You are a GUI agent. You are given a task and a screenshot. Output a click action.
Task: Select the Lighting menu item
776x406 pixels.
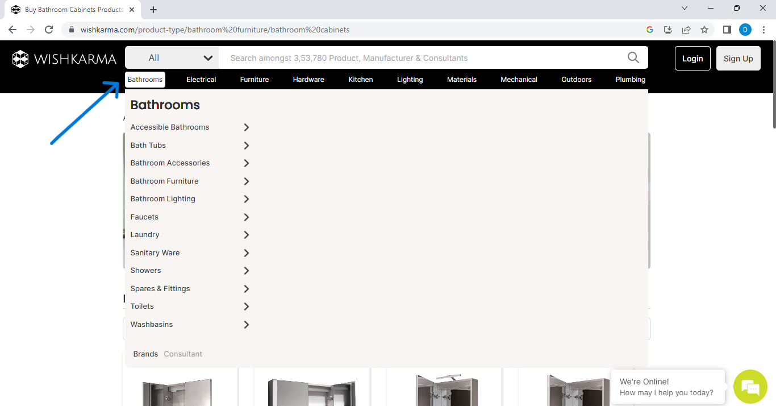(410, 80)
